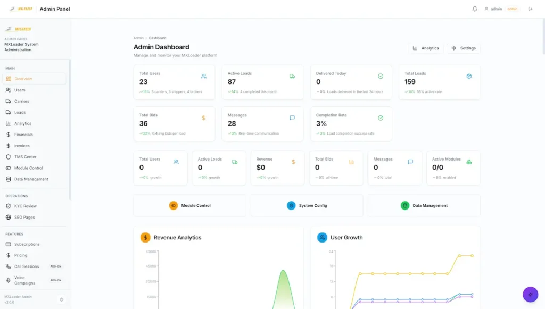Click Delivered Today check icon

coord(381,76)
